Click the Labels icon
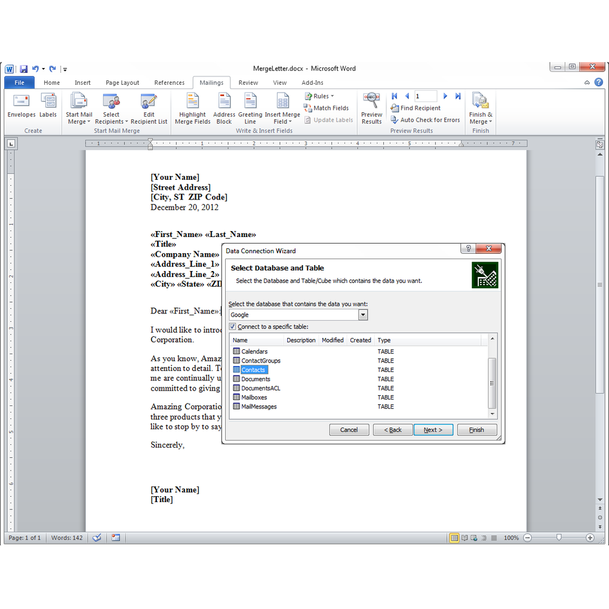Image resolution: width=609 pixels, height=609 pixels. [48, 105]
